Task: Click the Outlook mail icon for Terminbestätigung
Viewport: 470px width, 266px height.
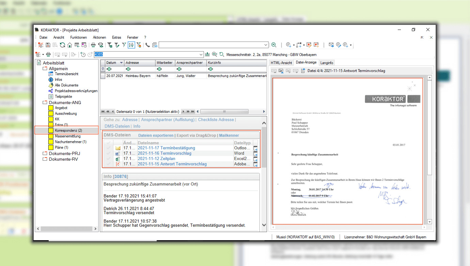Action: [118, 148]
